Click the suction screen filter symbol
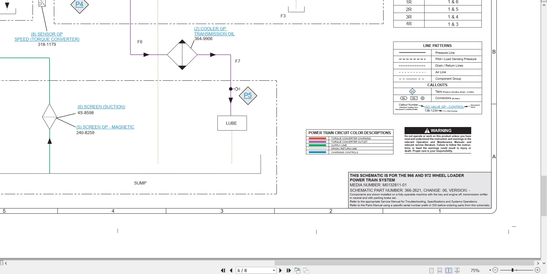The width and height of the screenshot is (547, 274). point(50,117)
